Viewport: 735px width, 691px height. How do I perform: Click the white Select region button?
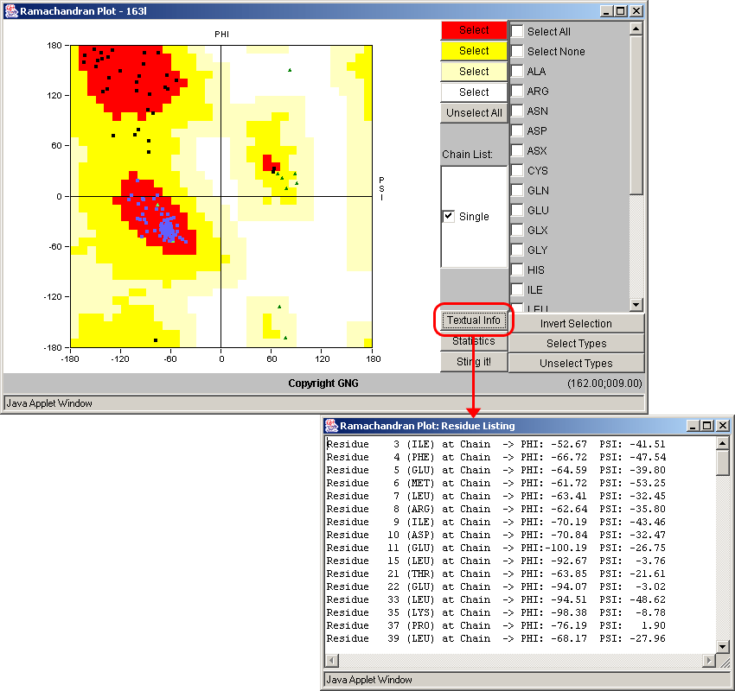(474, 92)
